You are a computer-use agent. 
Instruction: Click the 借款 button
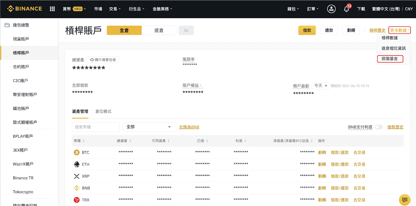[307, 30]
